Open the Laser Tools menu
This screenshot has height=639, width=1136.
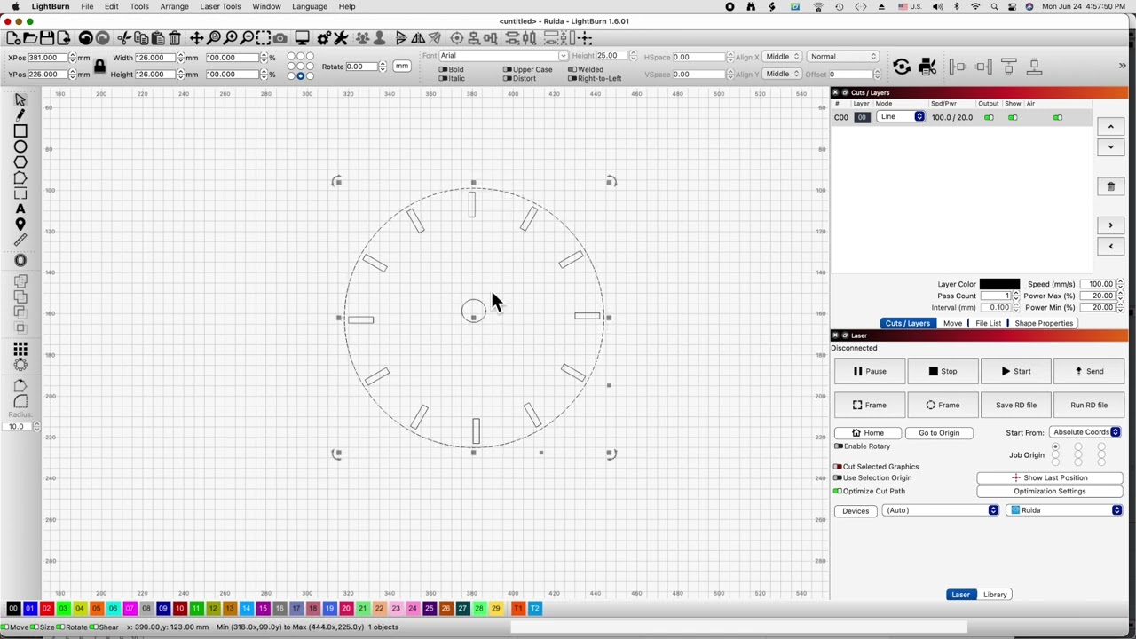coord(220,6)
